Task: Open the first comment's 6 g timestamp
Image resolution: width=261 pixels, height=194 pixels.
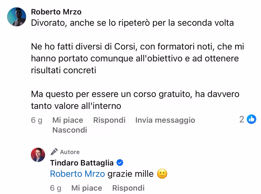Action: pyautogui.click(x=37, y=120)
